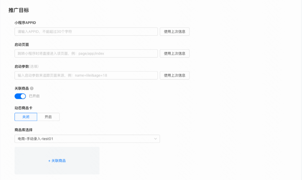Viewport: 302px width, 180px height.
Task: Toggle off the 关联商品 switch
Action: click(x=20, y=96)
